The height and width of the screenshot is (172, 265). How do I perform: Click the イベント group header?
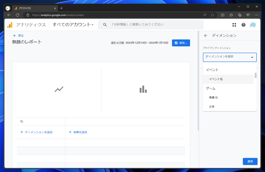[x=212, y=70]
